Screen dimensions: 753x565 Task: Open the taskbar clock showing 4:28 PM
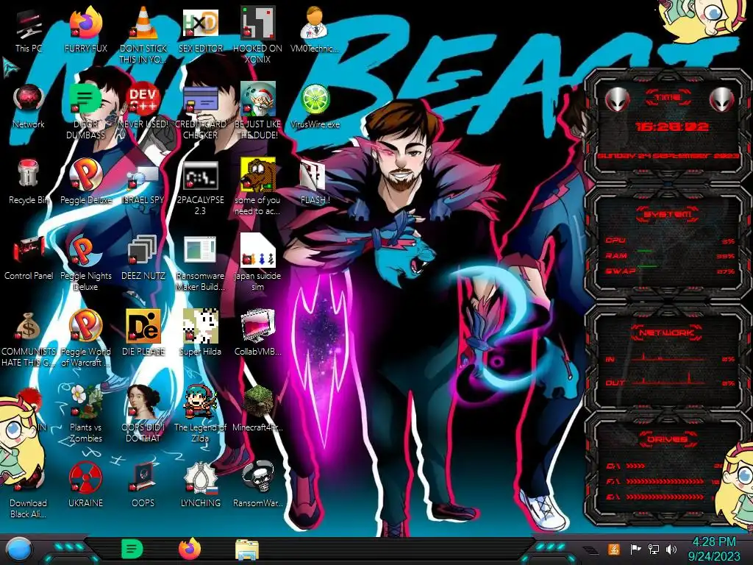point(714,549)
